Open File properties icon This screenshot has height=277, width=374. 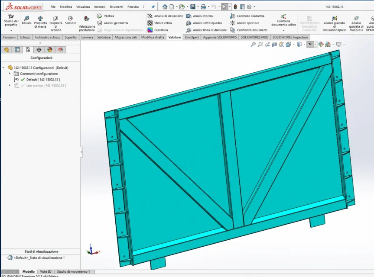tap(242, 6)
